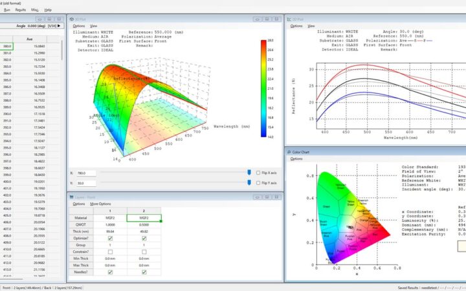Select layer 2 QWOT value 0.5000

click(x=144, y=225)
